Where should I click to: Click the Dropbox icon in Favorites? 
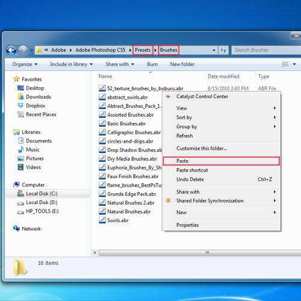(x=20, y=105)
